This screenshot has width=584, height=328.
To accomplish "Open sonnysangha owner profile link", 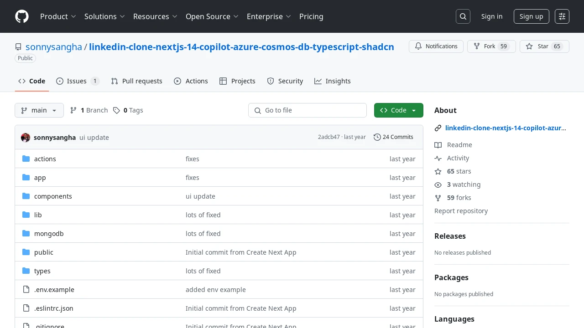I will pyautogui.click(x=54, y=46).
